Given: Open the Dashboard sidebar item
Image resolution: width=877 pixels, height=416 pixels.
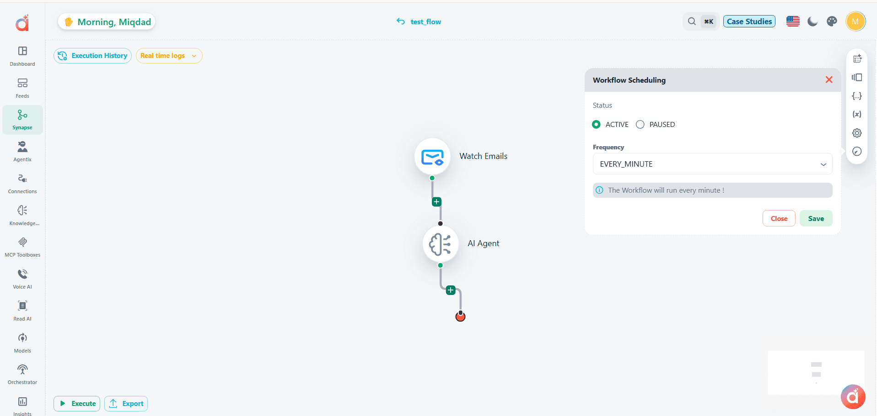Looking at the screenshot, I should [x=22, y=56].
